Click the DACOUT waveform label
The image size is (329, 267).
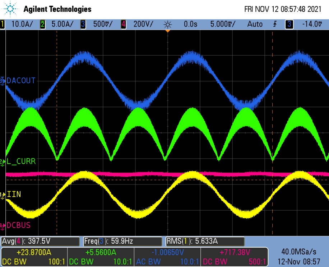tap(21, 81)
